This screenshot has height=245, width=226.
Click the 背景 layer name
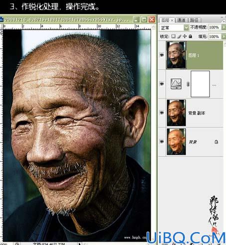tap(193, 142)
